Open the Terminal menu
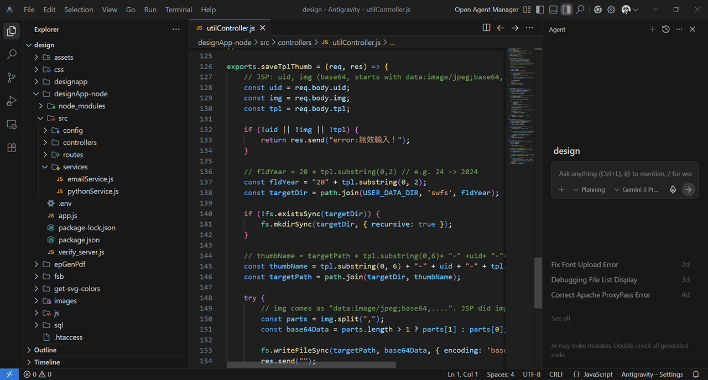 179,9
